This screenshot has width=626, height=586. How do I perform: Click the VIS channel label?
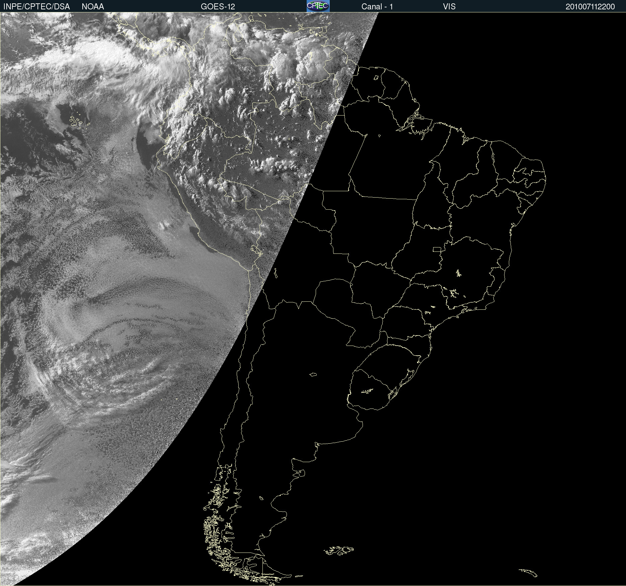449,7
